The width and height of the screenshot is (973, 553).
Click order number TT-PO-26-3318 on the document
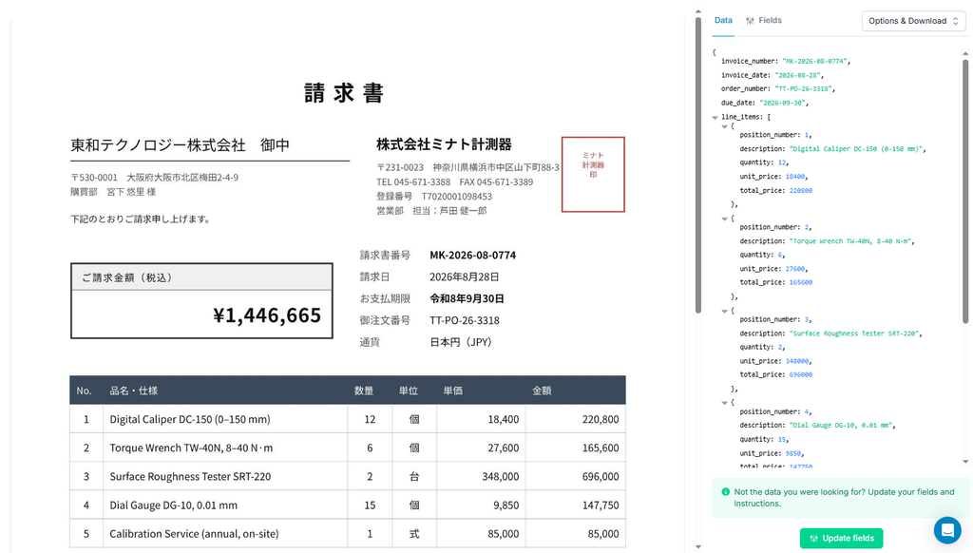pyautogui.click(x=465, y=320)
